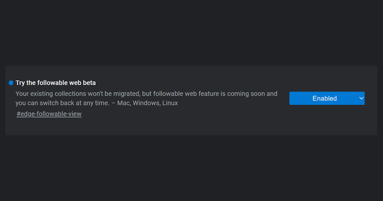Click the 'Your existing collections' description line
383x201 pixels.
click(x=146, y=94)
